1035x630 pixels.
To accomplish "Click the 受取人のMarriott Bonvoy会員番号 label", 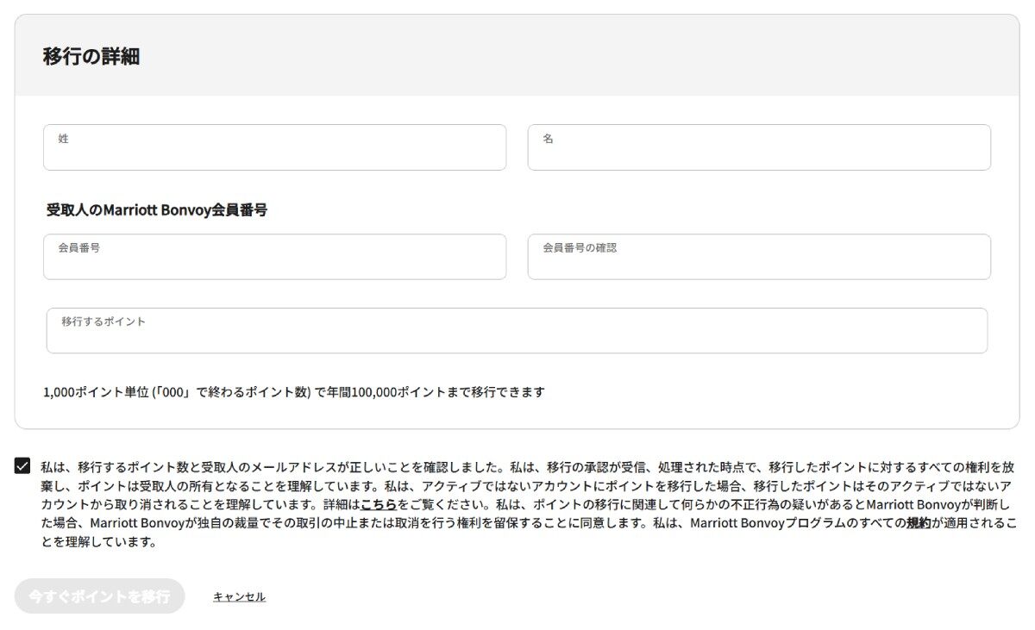I will click(157, 210).
